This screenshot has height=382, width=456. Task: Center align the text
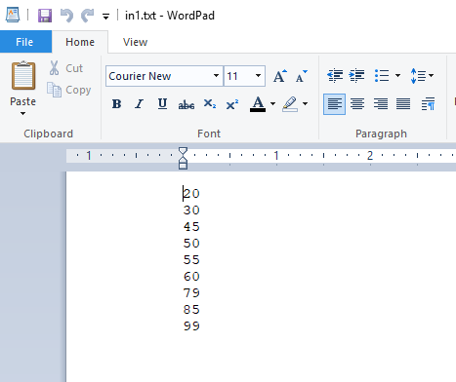(x=357, y=104)
